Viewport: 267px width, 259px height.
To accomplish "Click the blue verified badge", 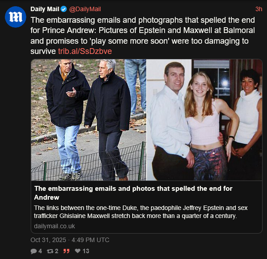I will [64, 9].
